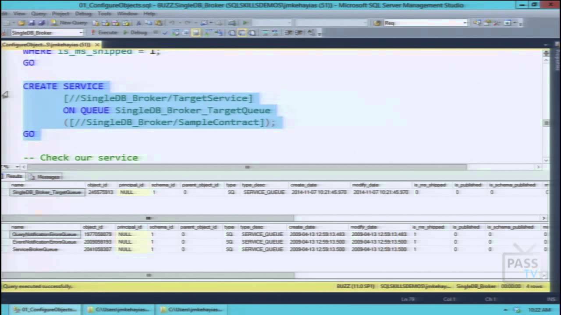The width and height of the screenshot is (561, 315).
Task: Open a file with the Open File icon
Action: 21,23
